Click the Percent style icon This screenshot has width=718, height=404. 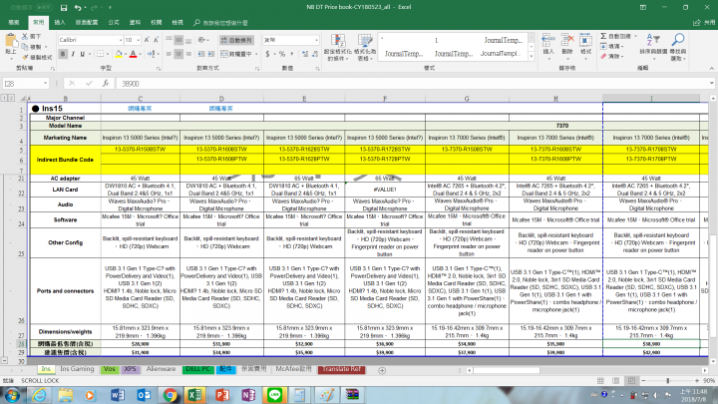click(282, 54)
